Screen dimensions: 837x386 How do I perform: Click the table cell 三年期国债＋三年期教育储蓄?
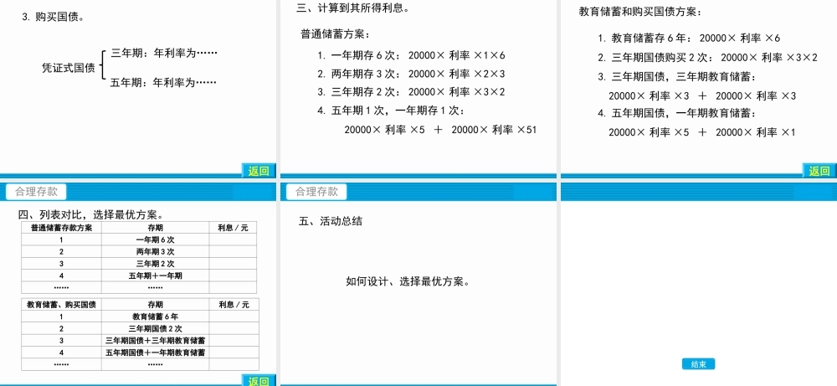coord(156,341)
